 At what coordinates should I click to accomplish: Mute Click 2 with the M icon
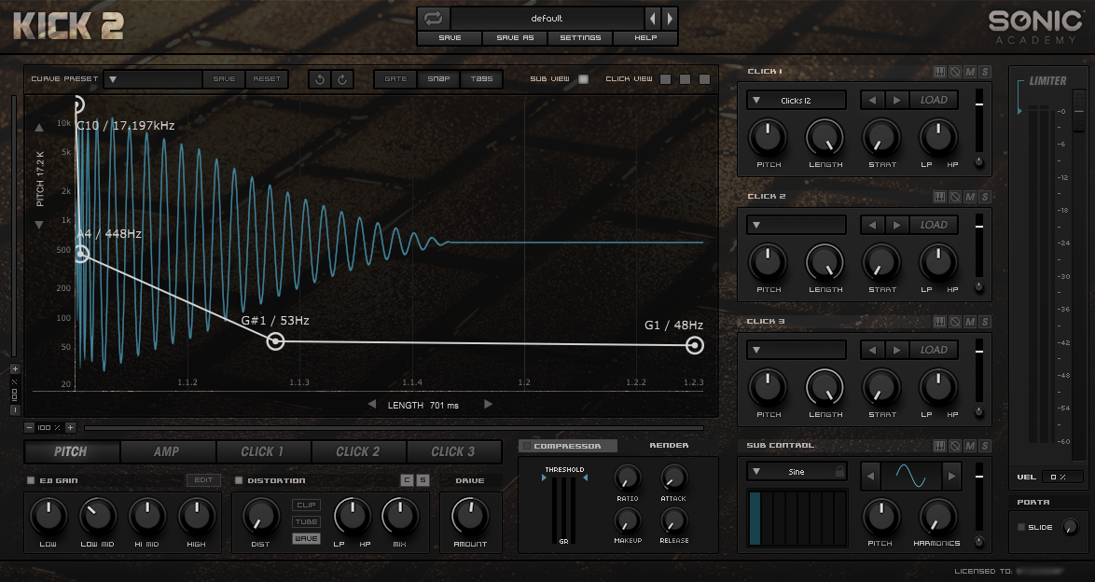coord(970,197)
